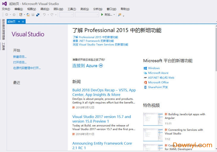Click the green Start debugging arrow
Image resolution: width=217 pixels, height=152 pixels.
coord(102,14)
